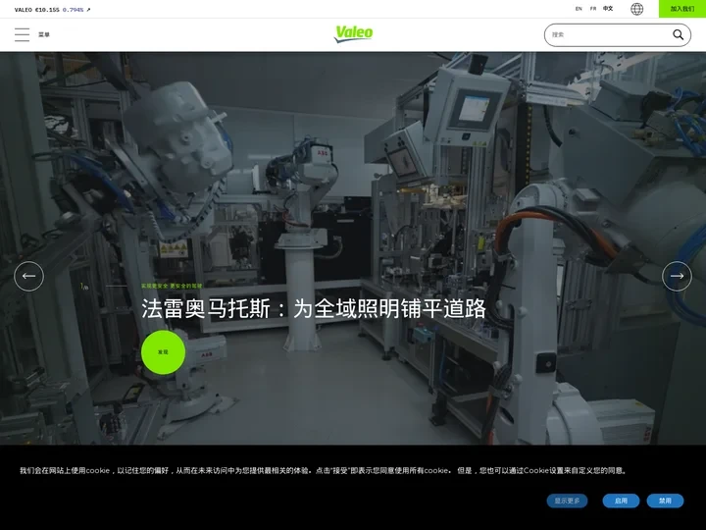Image resolution: width=706 pixels, height=530 pixels.
Task: Switch language to FR
Action: 593,9
